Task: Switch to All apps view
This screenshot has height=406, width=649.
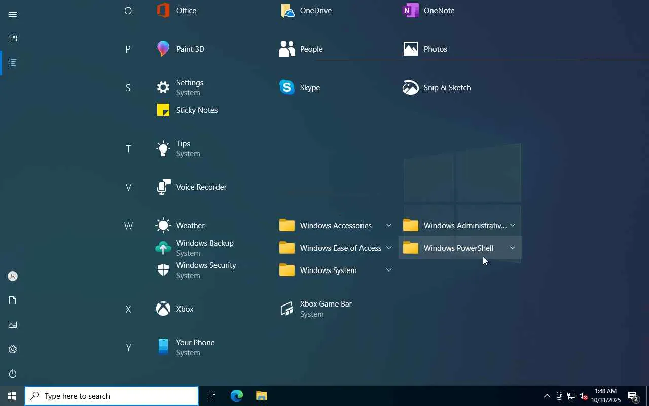Action: (x=13, y=63)
